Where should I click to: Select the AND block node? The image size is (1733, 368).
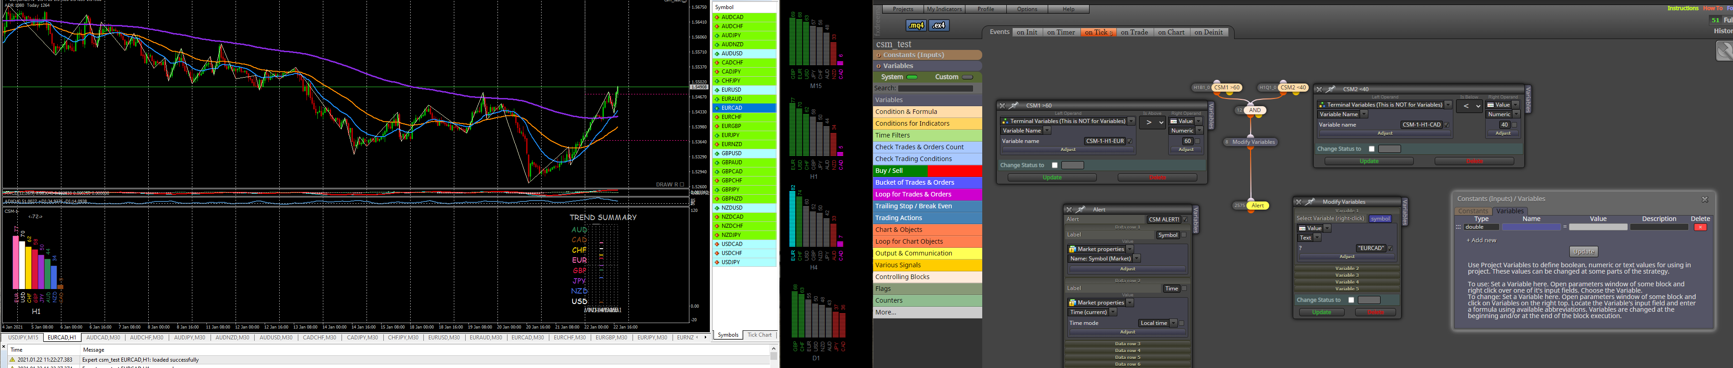(x=1255, y=110)
